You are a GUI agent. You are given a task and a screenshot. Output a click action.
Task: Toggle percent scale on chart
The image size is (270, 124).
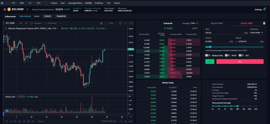pyautogui.click(x=121, y=121)
